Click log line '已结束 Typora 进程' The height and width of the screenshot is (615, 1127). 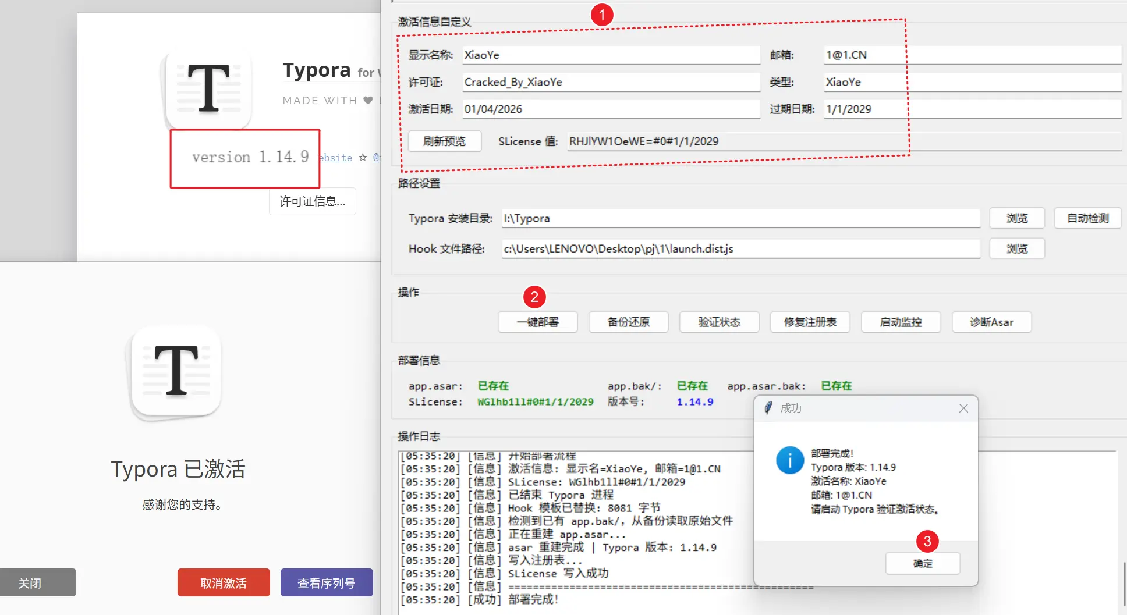506,495
